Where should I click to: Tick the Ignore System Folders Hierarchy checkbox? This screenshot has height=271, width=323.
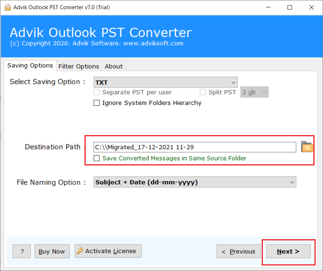click(x=97, y=103)
